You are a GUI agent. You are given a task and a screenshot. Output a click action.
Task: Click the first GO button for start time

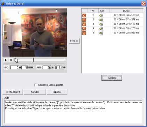6,67
